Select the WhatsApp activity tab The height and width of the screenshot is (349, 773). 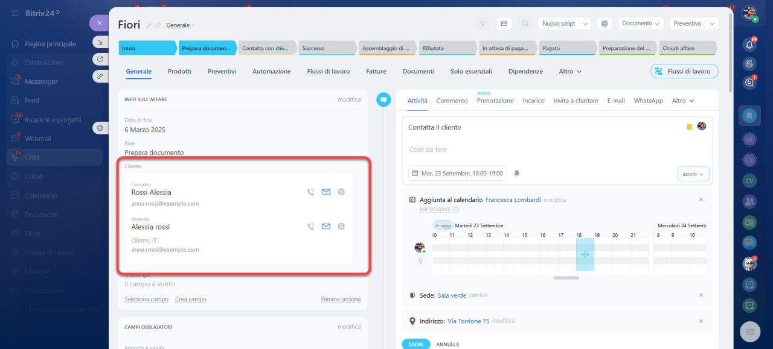pos(648,101)
